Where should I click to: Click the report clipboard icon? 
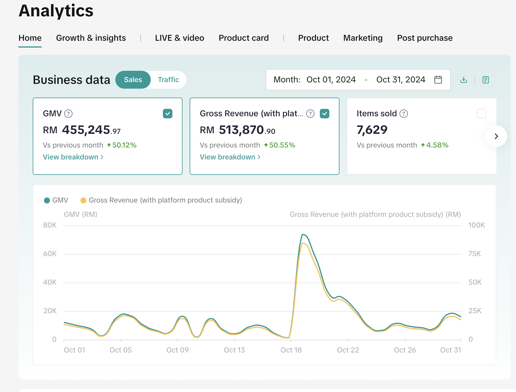pyautogui.click(x=485, y=80)
